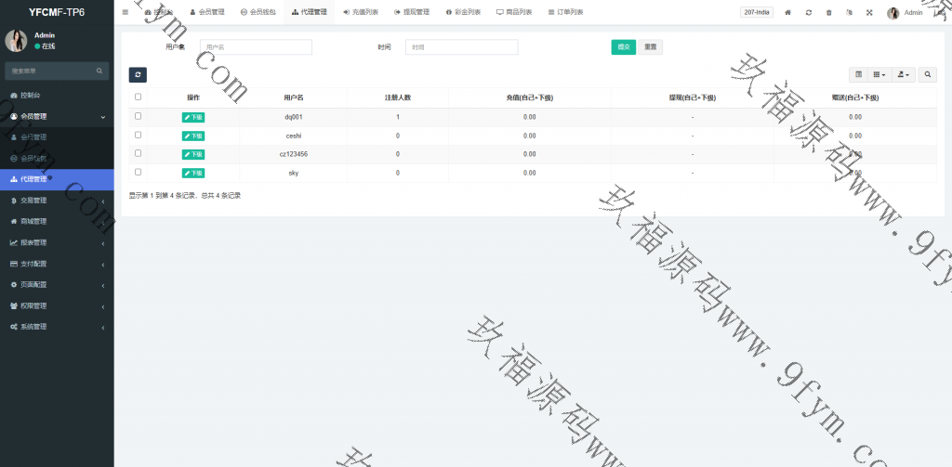Click the trash icon in top bar
The width and height of the screenshot is (952, 467).
tap(828, 13)
